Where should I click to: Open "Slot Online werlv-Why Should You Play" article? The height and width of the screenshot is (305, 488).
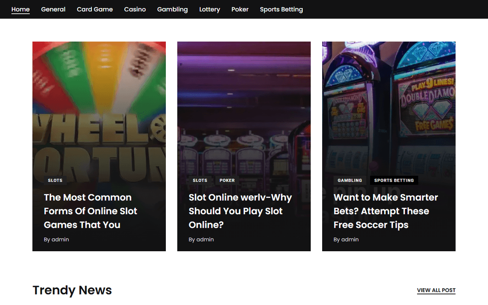(240, 211)
